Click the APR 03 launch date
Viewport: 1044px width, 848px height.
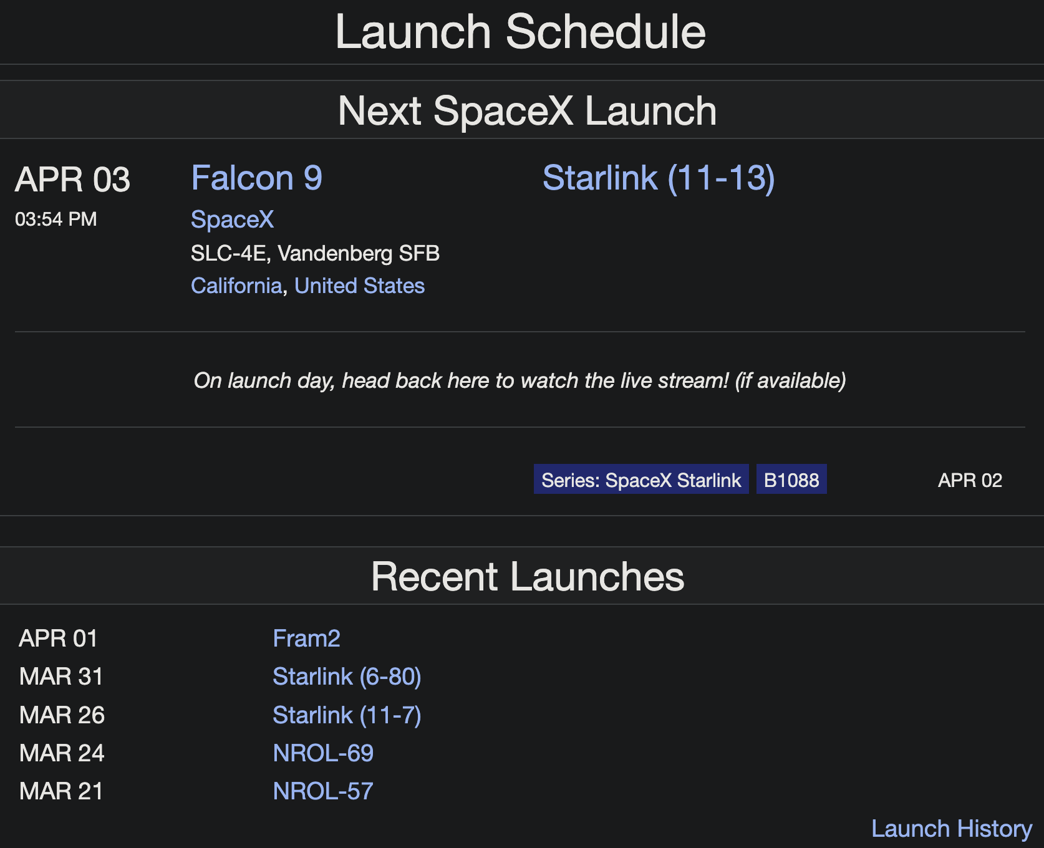pyautogui.click(x=72, y=180)
